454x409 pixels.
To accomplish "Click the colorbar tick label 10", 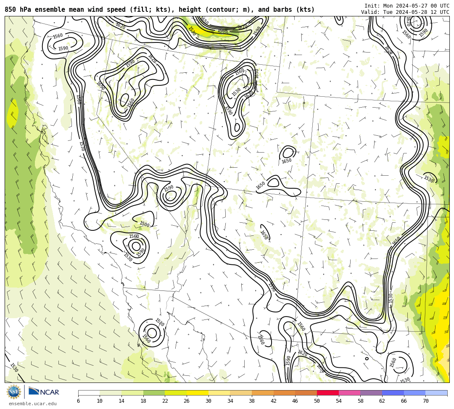I will (100, 401).
